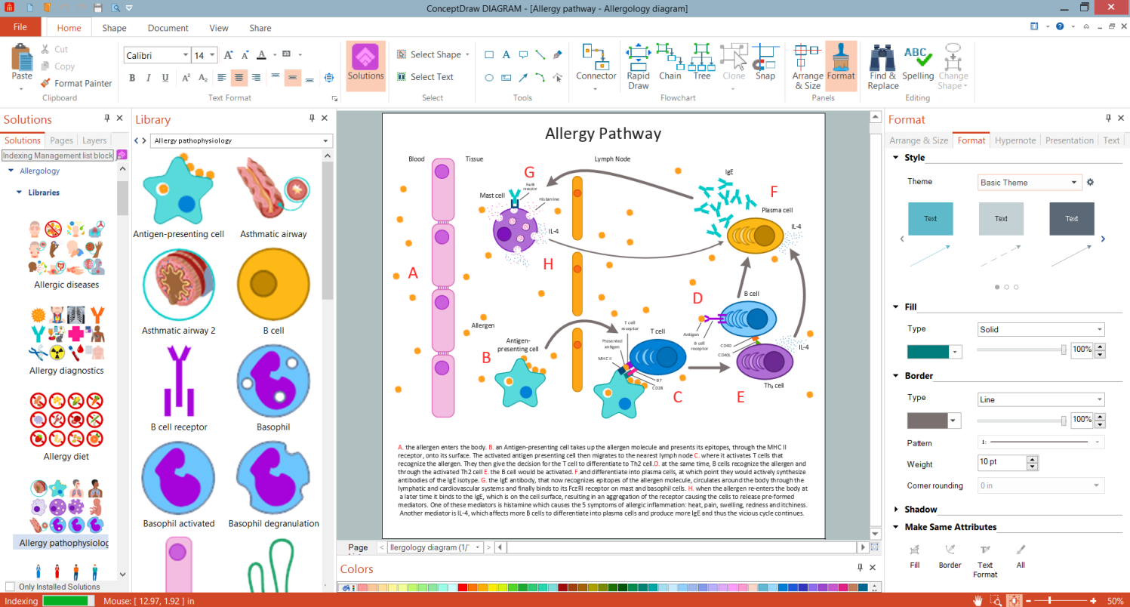Open the Solutions panel button in ribbon
Screen dimensions: 1130x607
[365, 65]
